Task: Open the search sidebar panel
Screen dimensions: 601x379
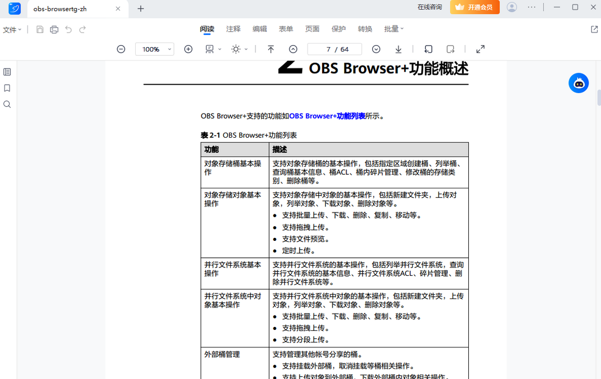Action: 7,105
